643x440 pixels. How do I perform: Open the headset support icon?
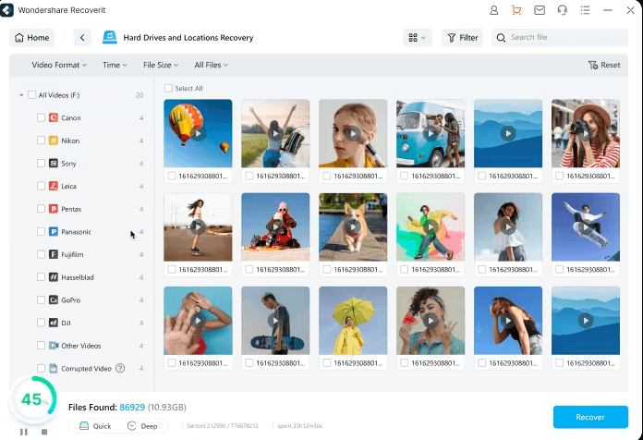563,10
